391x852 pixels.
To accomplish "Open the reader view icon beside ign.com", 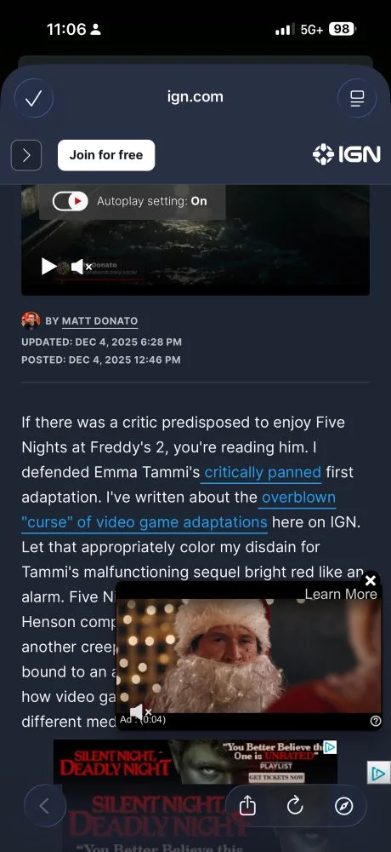I will click(x=357, y=98).
